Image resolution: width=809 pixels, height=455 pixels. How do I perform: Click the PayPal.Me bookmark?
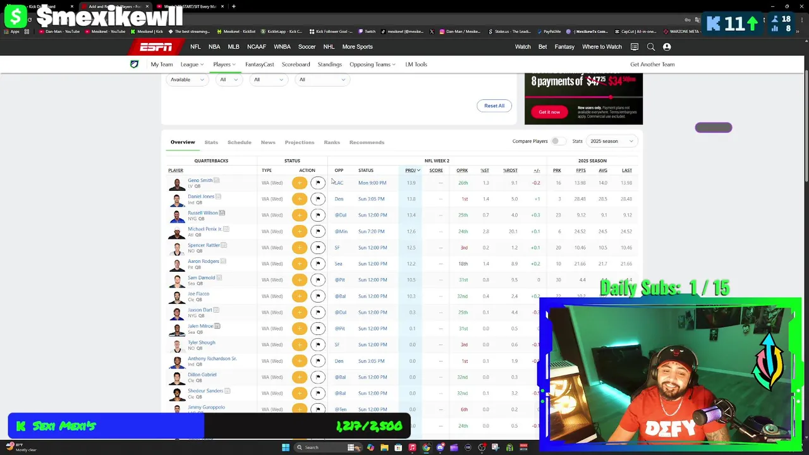click(x=548, y=32)
